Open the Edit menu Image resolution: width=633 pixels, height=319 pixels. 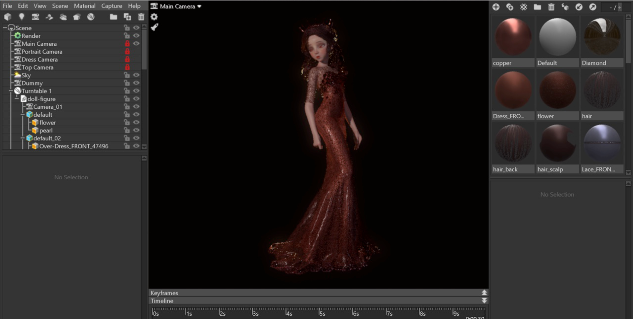tap(23, 6)
